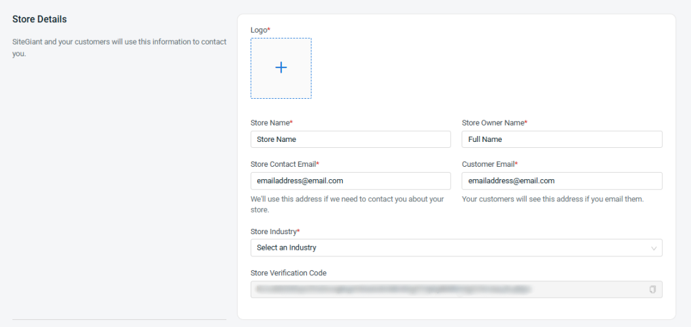
Task: Expand the Store Industry chevron arrow
Action: coord(653,249)
